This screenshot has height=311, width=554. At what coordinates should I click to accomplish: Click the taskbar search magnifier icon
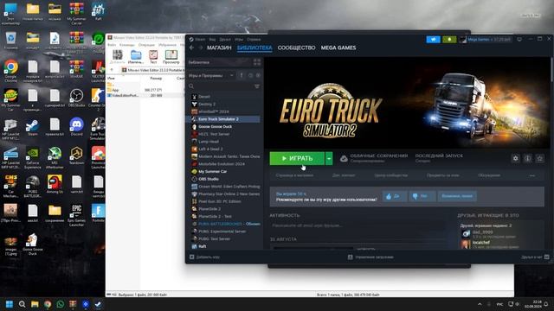[22, 304]
